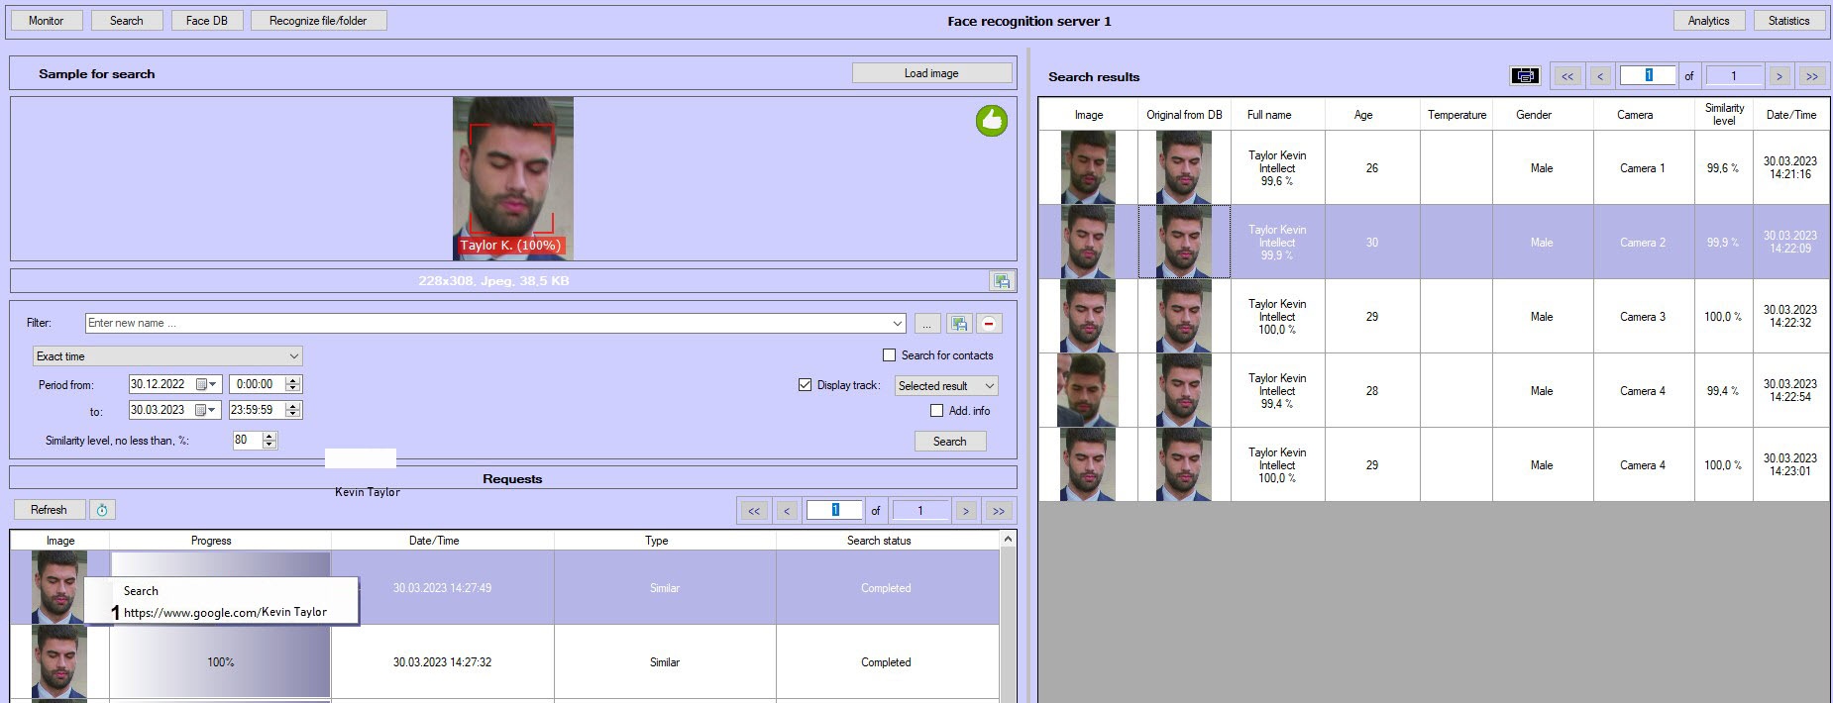Screen dimensions: 1833x703
Task: Select the Camera 3 result row thumbnail
Action: tap(1087, 317)
